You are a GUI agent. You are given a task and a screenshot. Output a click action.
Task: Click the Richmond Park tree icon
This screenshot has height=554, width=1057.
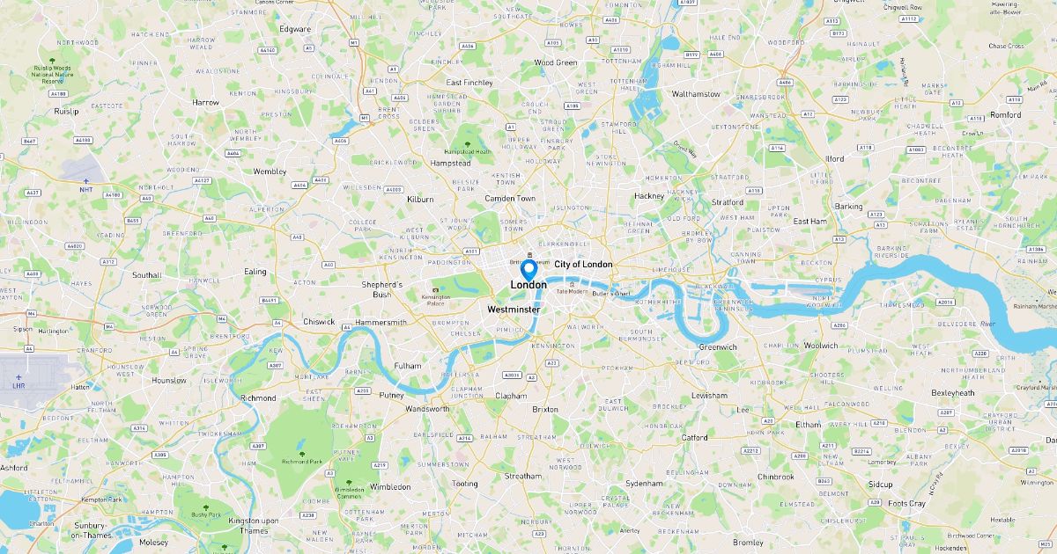click(x=302, y=454)
